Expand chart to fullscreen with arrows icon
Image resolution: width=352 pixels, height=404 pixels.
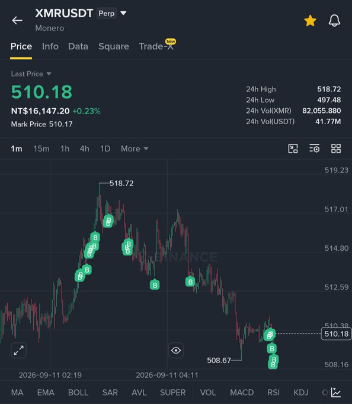click(19, 351)
